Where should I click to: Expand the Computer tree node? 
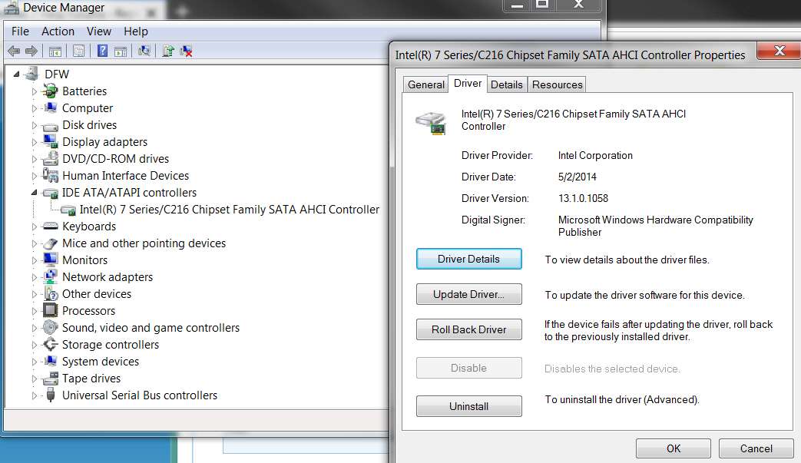tap(35, 108)
